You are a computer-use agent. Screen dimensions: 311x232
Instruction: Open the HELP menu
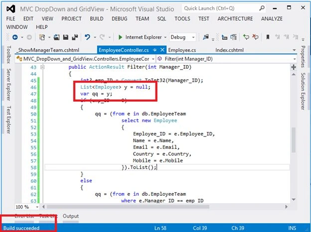click(x=42, y=27)
